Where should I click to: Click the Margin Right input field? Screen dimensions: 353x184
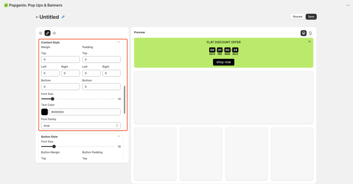pos(70,73)
